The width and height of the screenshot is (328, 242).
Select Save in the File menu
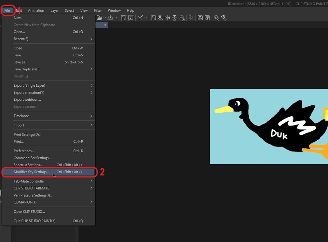coord(48,55)
